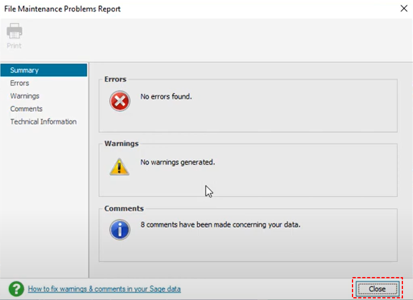Click the '8 comments have been made' message
The width and height of the screenshot is (413, 300).
click(220, 225)
